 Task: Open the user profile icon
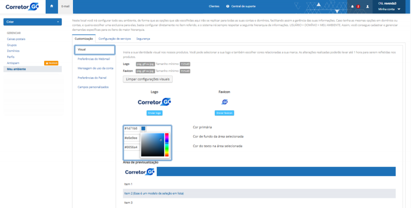[367, 6]
